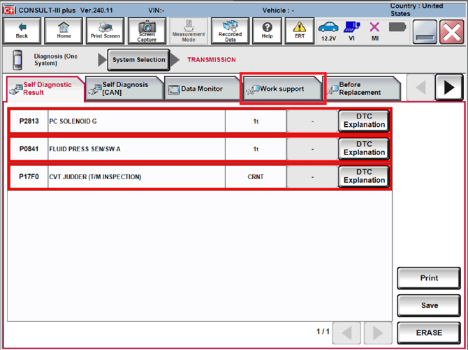Go to the previous results page arrow
This screenshot has width=468, height=350.
[x=346, y=333]
